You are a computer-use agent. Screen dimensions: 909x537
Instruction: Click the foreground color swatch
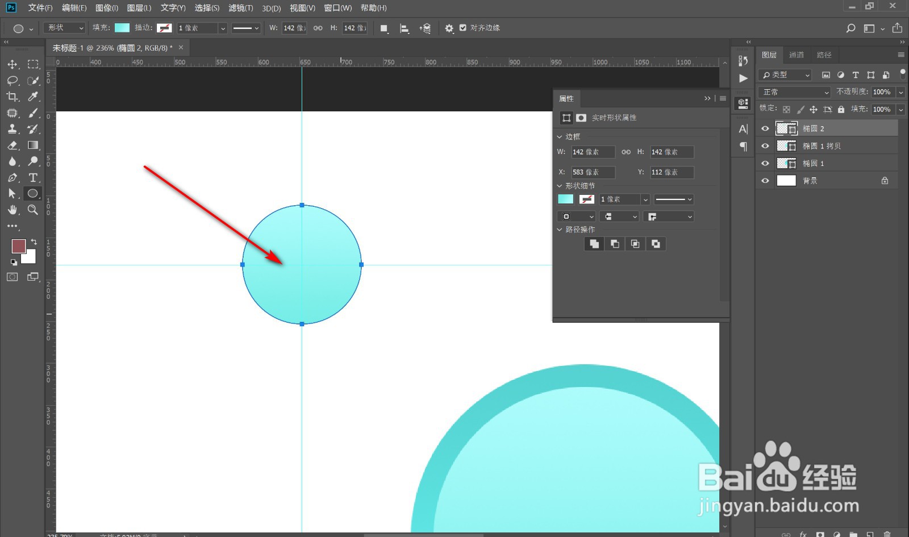[19, 246]
